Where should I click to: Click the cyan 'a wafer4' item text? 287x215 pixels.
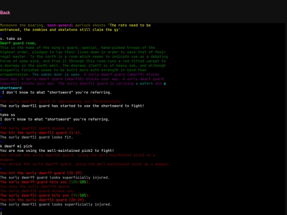coord(144,83)
